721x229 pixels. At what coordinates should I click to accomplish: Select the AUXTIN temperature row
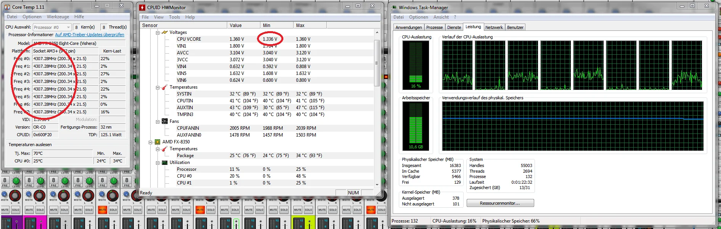[256, 108]
